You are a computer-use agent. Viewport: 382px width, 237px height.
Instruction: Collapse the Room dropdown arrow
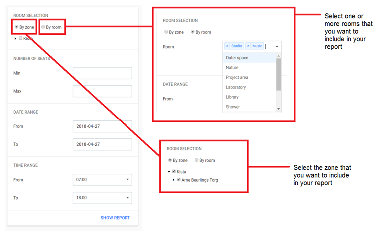pos(277,46)
